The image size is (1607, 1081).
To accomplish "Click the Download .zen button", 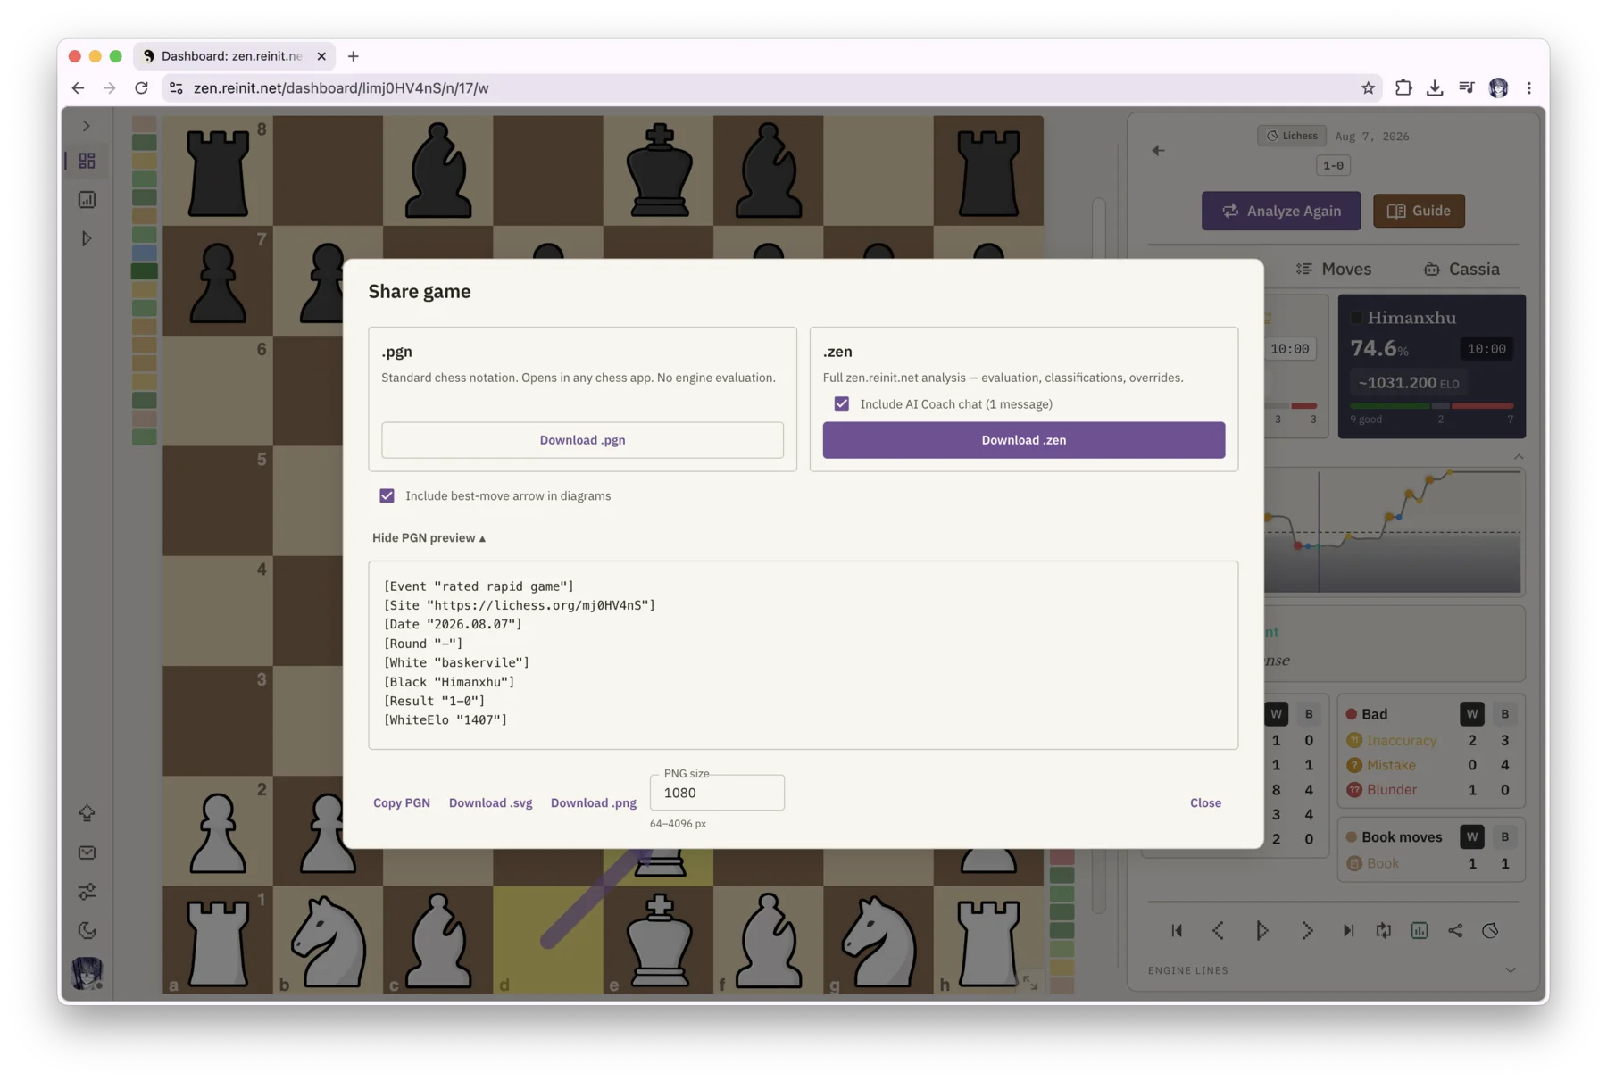I will [x=1023, y=440].
